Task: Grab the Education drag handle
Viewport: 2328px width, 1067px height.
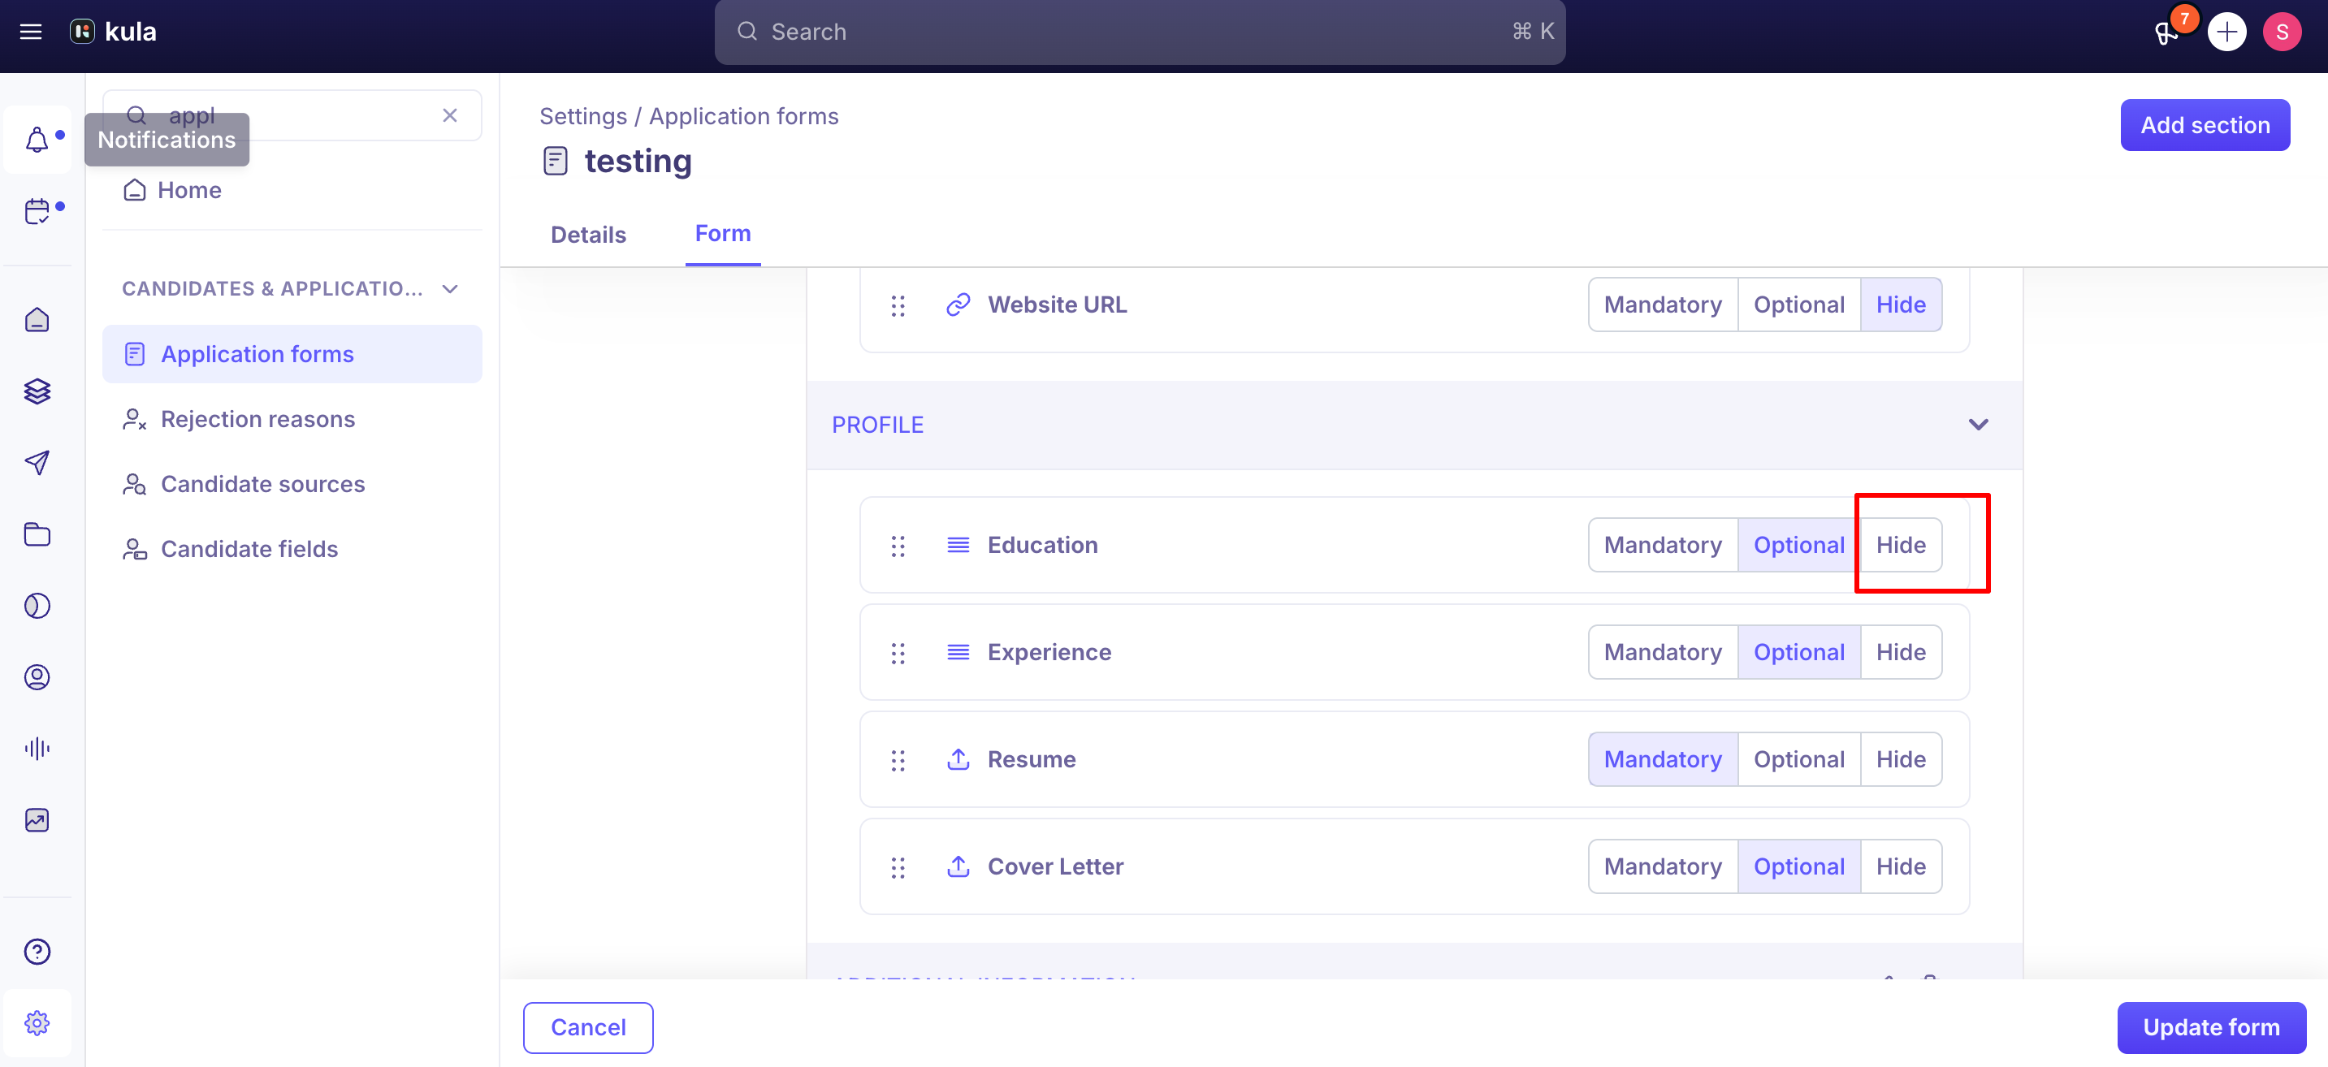Action: tap(898, 546)
